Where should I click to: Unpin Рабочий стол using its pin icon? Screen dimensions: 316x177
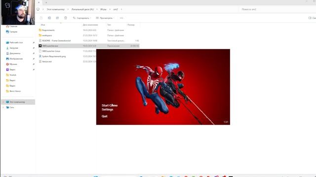coord(34,43)
